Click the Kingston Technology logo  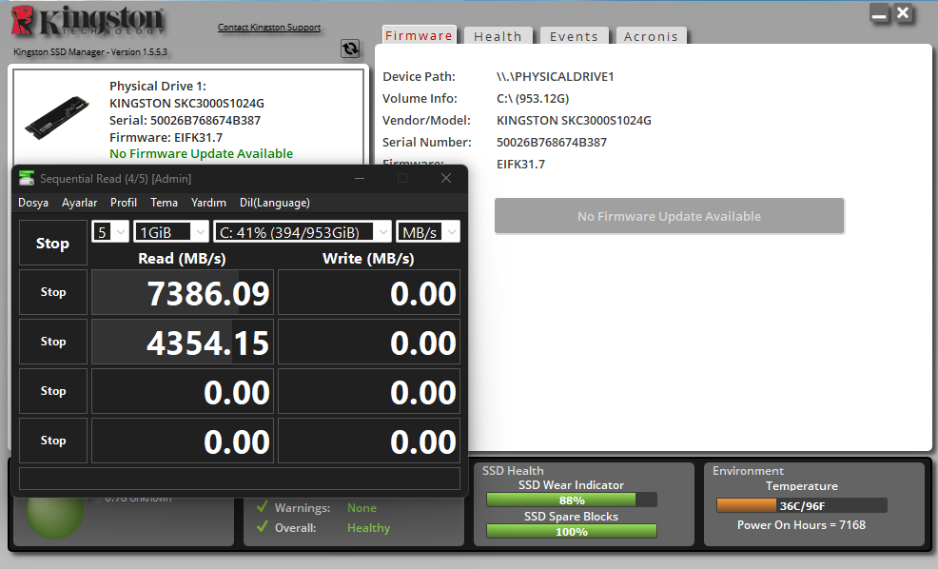pos(88,22)
